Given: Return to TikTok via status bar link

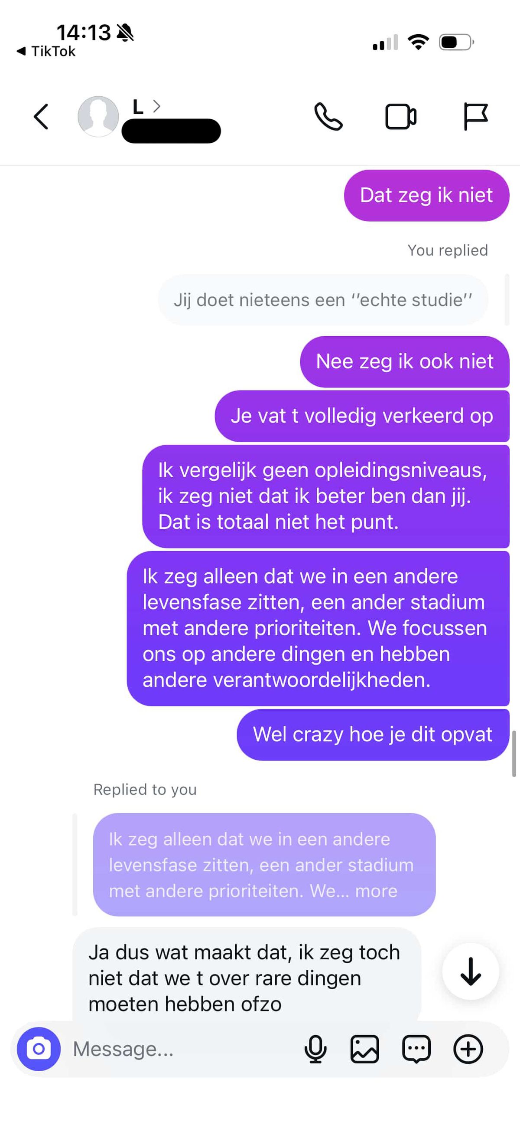Looking at the screenshot, I should pos(46,51).
